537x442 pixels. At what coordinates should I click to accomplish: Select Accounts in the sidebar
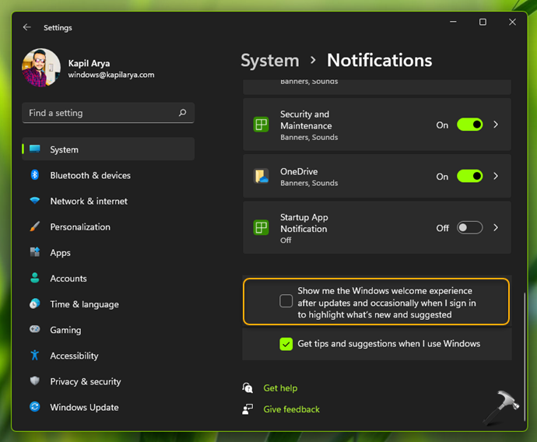click(x=68, y=279)
